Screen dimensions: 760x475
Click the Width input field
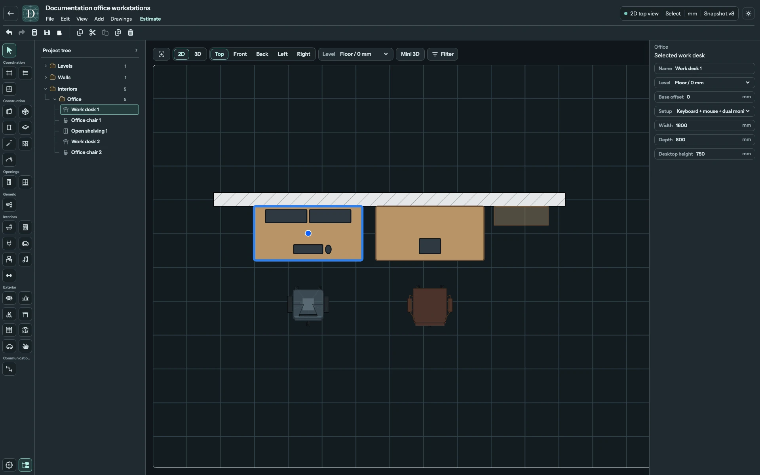[x=704, y=125]
